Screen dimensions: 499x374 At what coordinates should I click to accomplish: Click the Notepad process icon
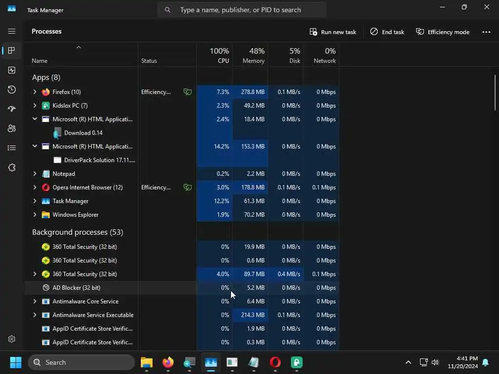pyautogui.click(x=46, y=174)
